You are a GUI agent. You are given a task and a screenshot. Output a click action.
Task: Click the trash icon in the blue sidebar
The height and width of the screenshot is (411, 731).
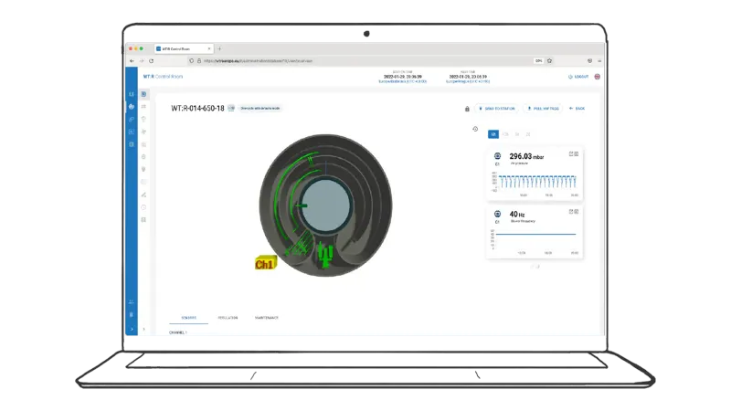[x=132, y=314]
